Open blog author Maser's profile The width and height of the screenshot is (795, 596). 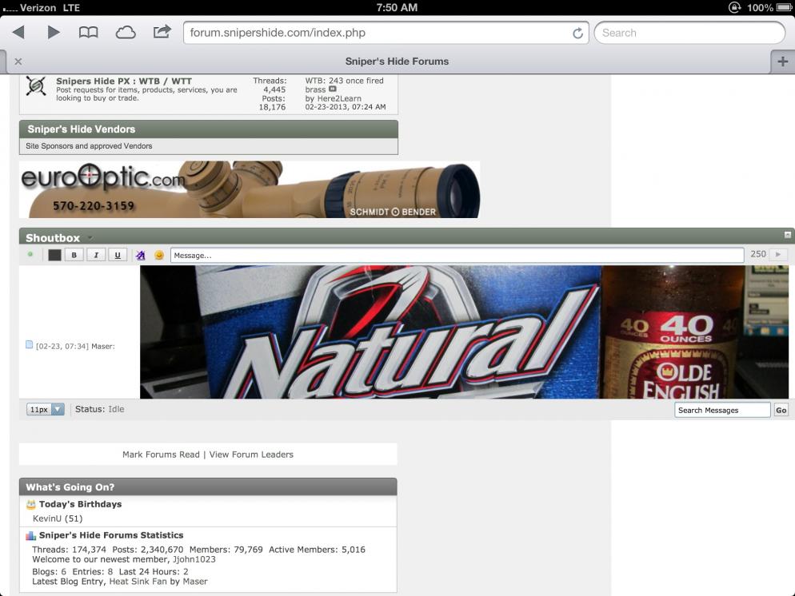(195, 582)
